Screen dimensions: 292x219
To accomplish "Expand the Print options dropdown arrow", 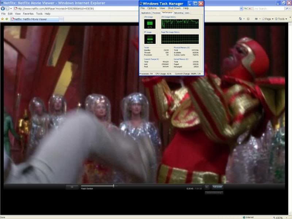I will [260, 19].
